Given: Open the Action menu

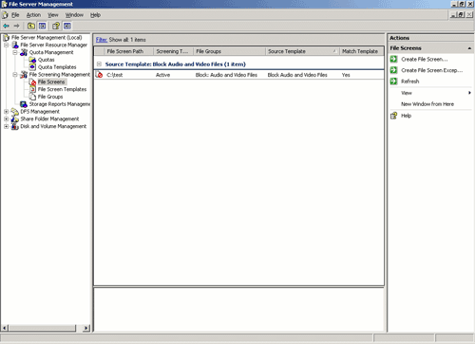Looking at the screenshot, I should pos(33,15).
